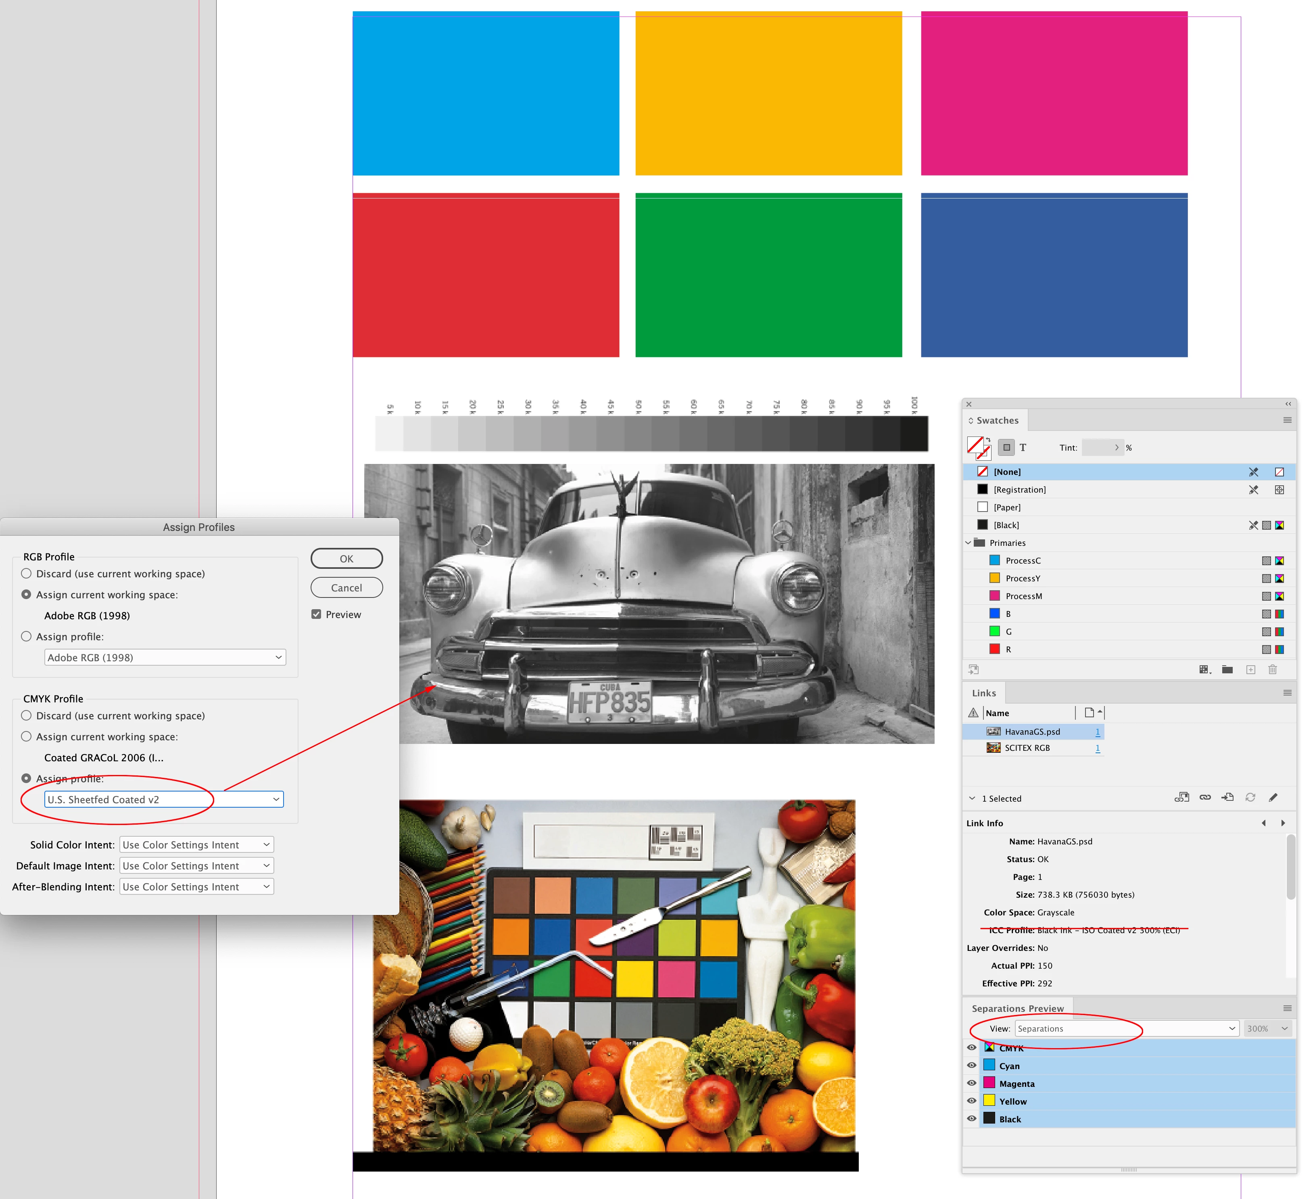Open the U.S. Sheetfed Coated v2 dropdown
The width and height of the screenshot is (1315, 1199).
[x=164, y=799]
